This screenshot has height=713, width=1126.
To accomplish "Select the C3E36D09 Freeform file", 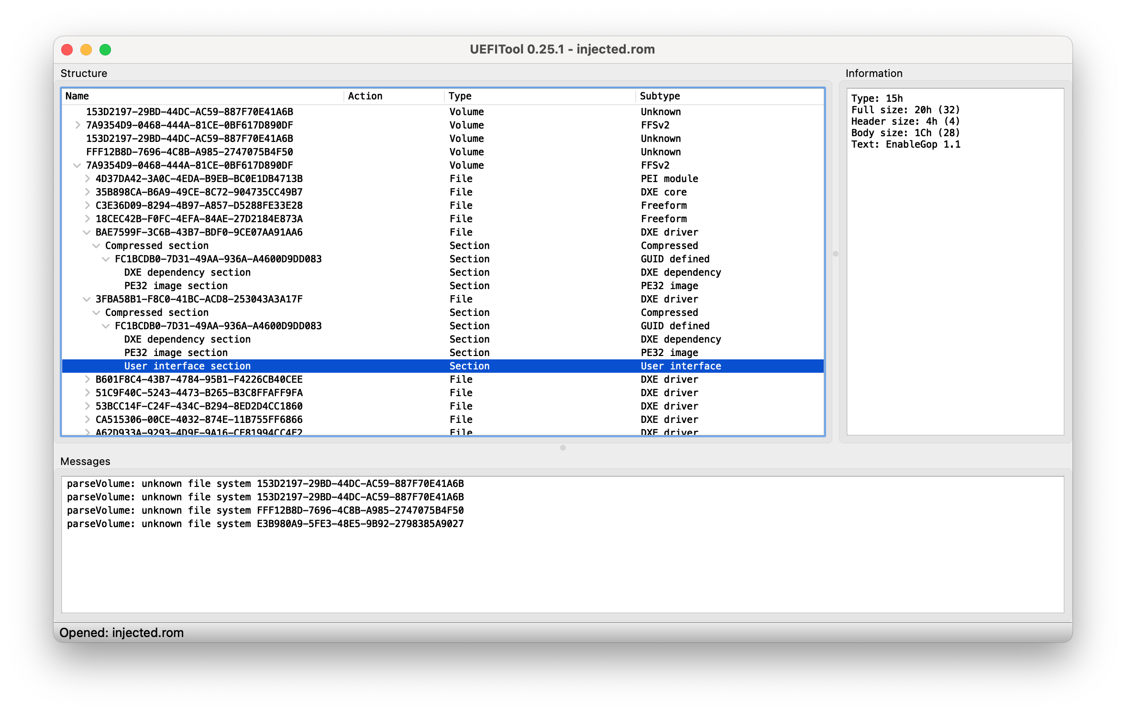I will pyautogui.click(x=199, y=205).
